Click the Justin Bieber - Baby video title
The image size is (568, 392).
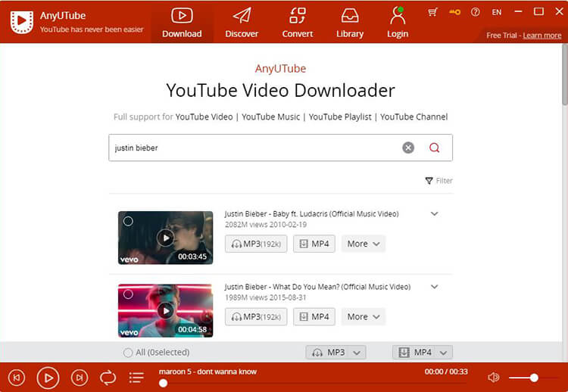311,214
